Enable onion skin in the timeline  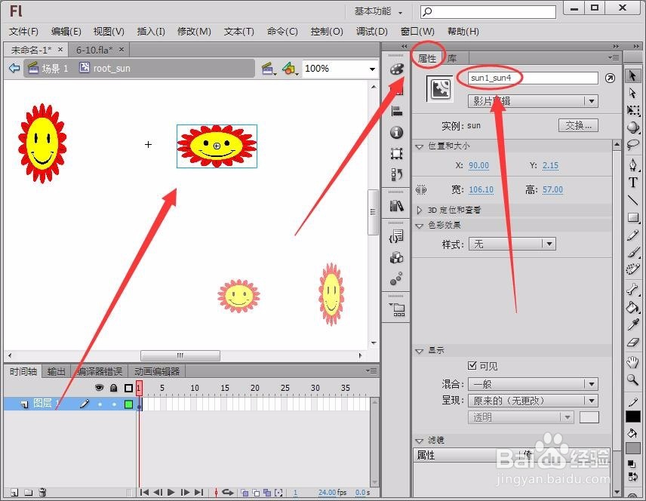pos(245,491)
